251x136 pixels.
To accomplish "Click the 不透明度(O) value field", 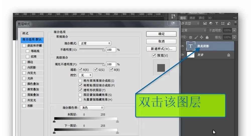I will click(111, 50).
